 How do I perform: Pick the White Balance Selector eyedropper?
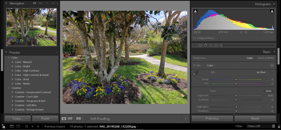pyautogui.click(x=196, y=73)
